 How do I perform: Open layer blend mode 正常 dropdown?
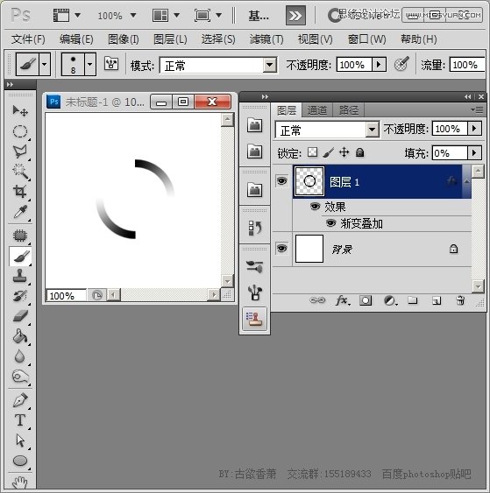coord(372,130)
